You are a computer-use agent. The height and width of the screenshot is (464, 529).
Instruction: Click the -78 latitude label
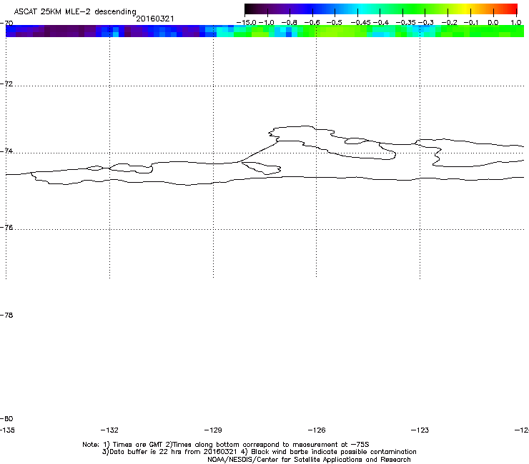[6, 315]
